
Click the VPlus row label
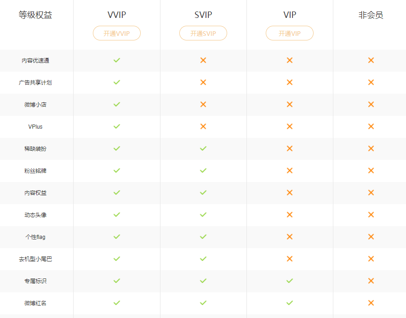coord(35,127)
